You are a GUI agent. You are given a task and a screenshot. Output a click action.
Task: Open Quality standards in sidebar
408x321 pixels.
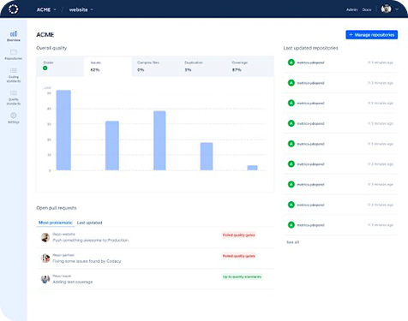[14, 98]
